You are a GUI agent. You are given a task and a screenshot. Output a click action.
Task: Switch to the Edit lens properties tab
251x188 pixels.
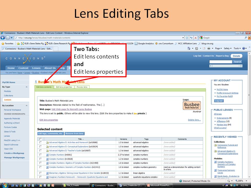tap(64, 87)
